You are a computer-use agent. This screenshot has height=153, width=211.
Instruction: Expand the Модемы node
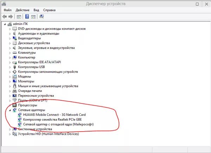pos(10,77)
